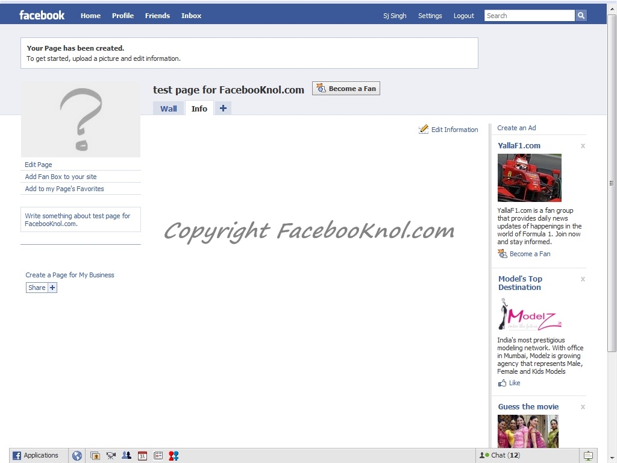Close the YallaF1.com ad
The width and height of the screenshot is (617, 463).
coord(583,146)
